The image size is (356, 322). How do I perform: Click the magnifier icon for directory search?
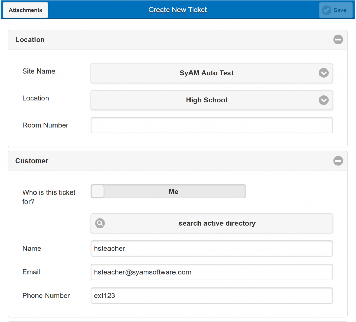(100, 223)
